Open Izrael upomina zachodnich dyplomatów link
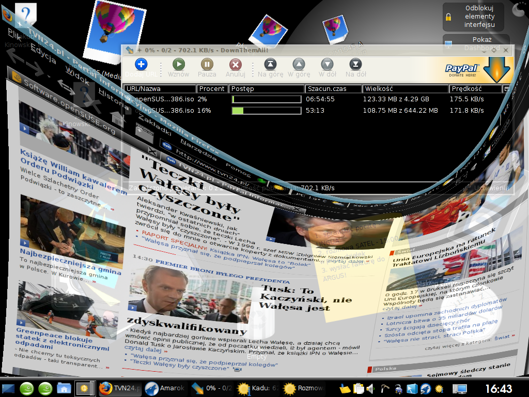This screenshot has width=529, height=397. [x=446, y=308]
